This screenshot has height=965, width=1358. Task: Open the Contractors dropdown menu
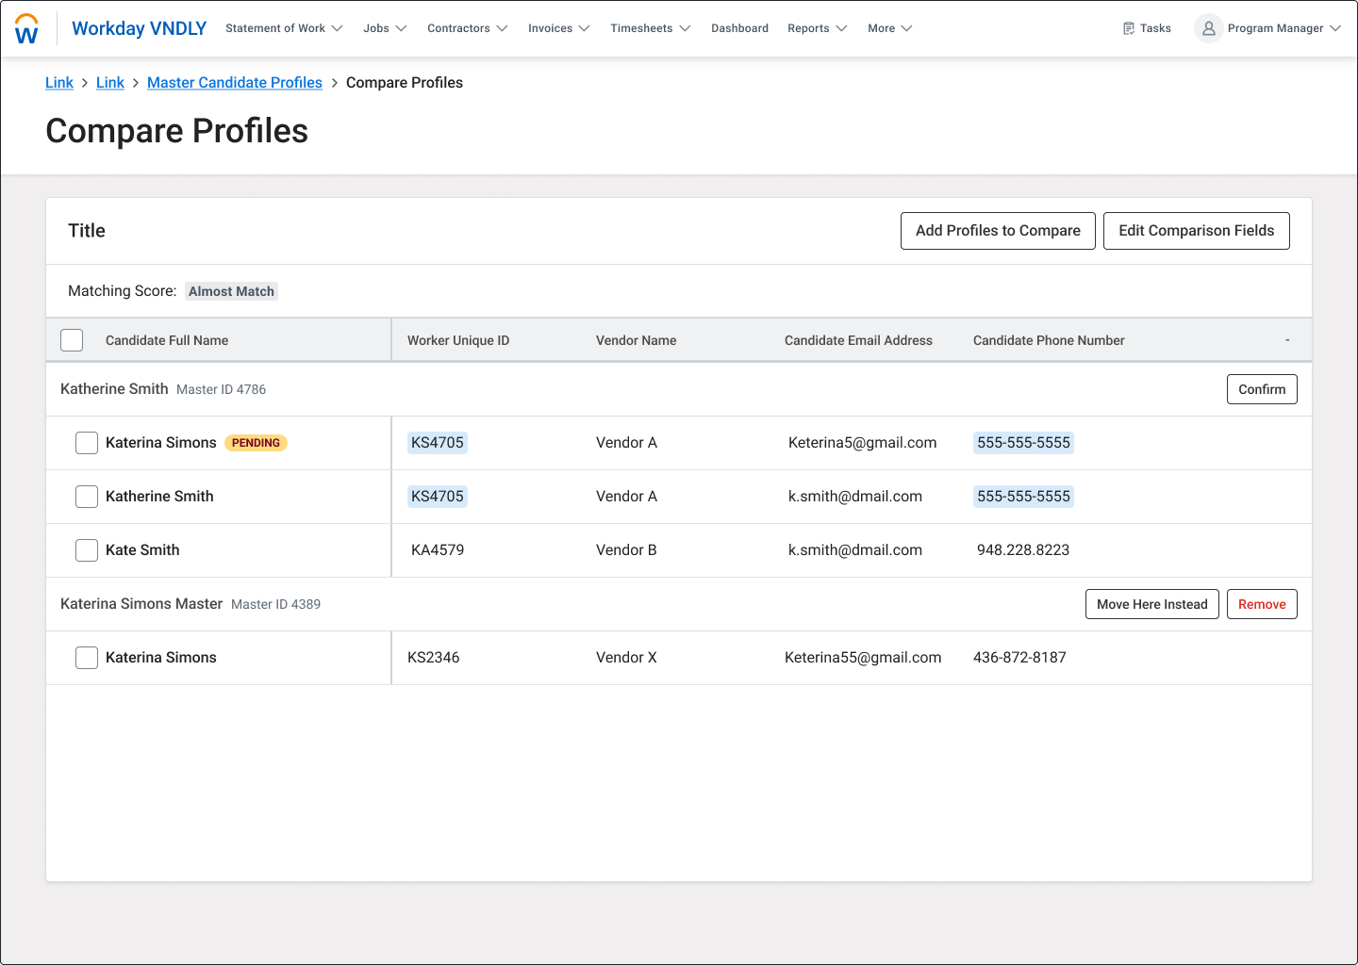[467, 28]
